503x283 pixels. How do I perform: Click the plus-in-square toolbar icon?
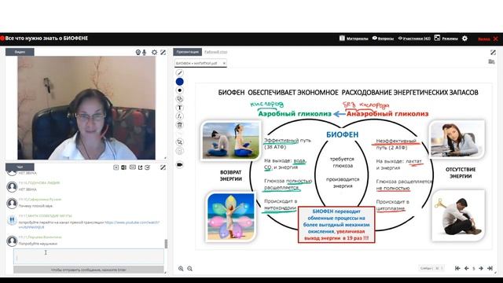pos(180,151)
